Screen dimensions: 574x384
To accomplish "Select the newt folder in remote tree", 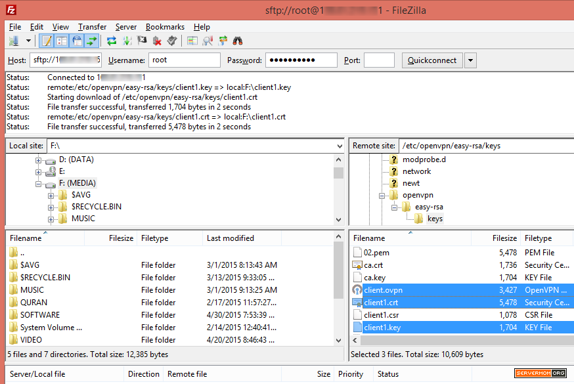I will pyautogui.click(x=410, y=183).
